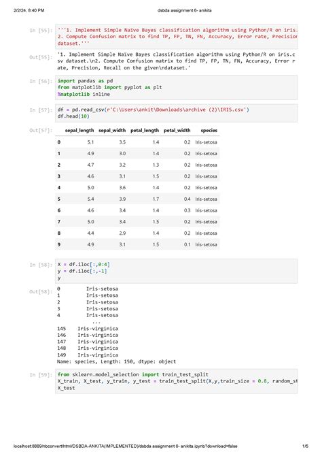The height and width of the screenshot is (456, 322).
Task: Click the 145 Iris-virginica output line
Action: click(88, 328)
